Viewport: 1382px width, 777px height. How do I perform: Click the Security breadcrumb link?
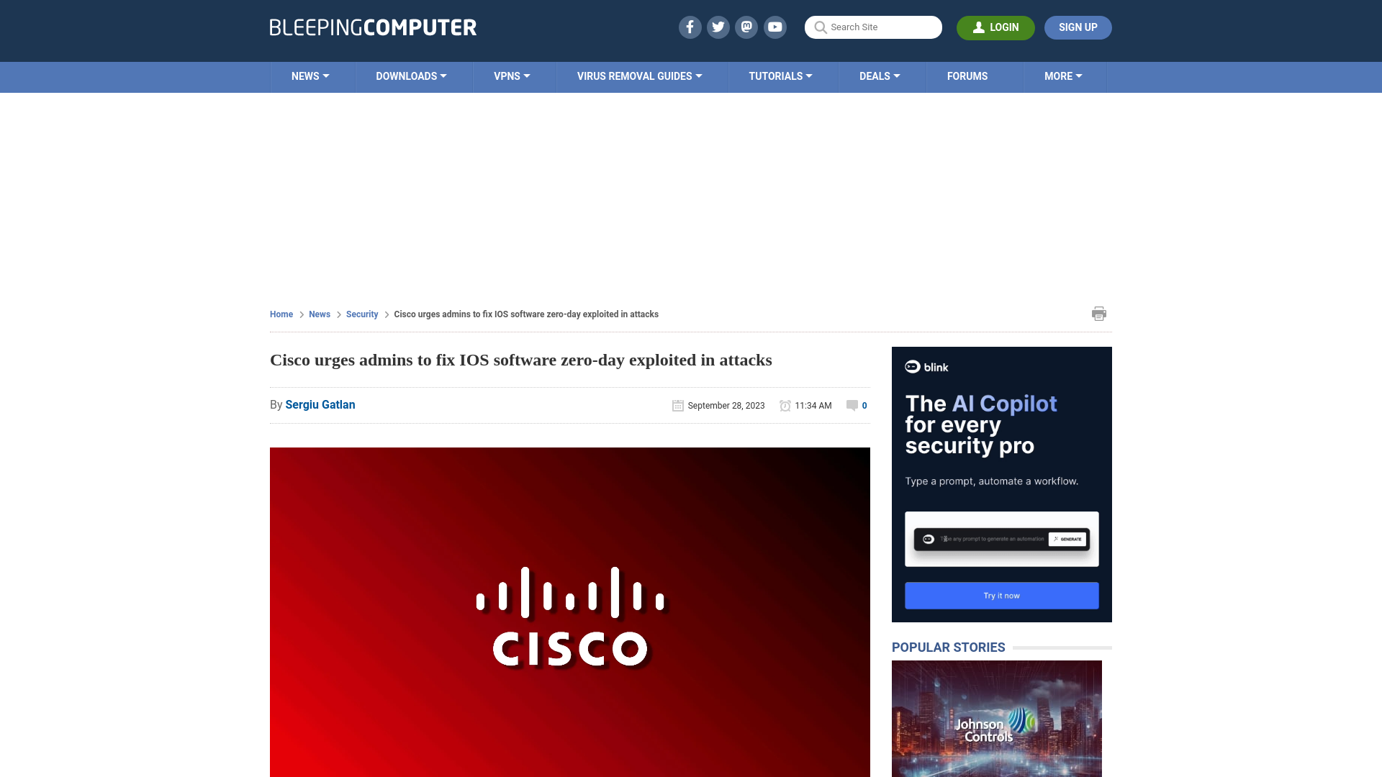[361, 313]
